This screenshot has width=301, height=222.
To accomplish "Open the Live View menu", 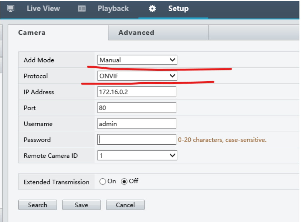I will [43, 9].
